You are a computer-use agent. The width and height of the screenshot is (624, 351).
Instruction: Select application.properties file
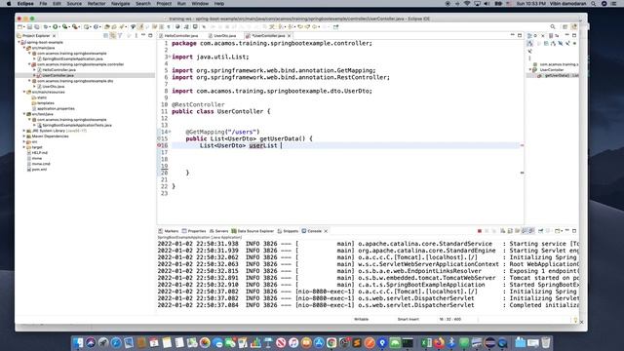56,108
